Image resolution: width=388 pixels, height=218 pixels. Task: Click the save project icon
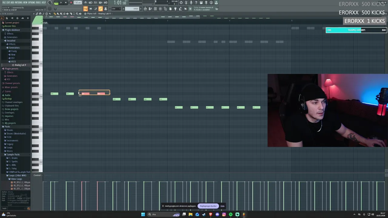point(201,3)
